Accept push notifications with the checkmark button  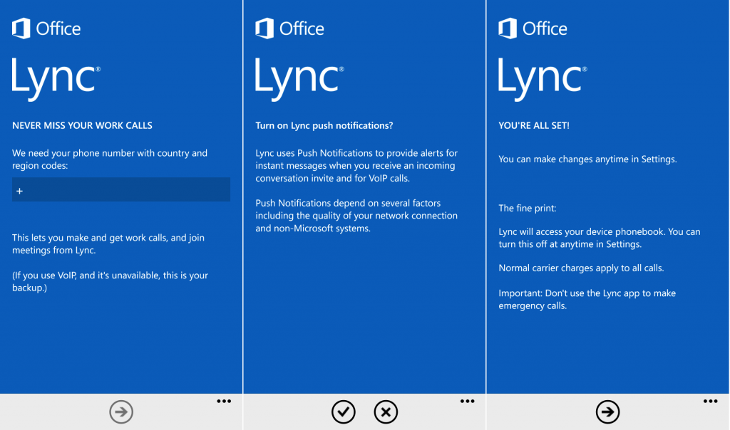[344, 411]
